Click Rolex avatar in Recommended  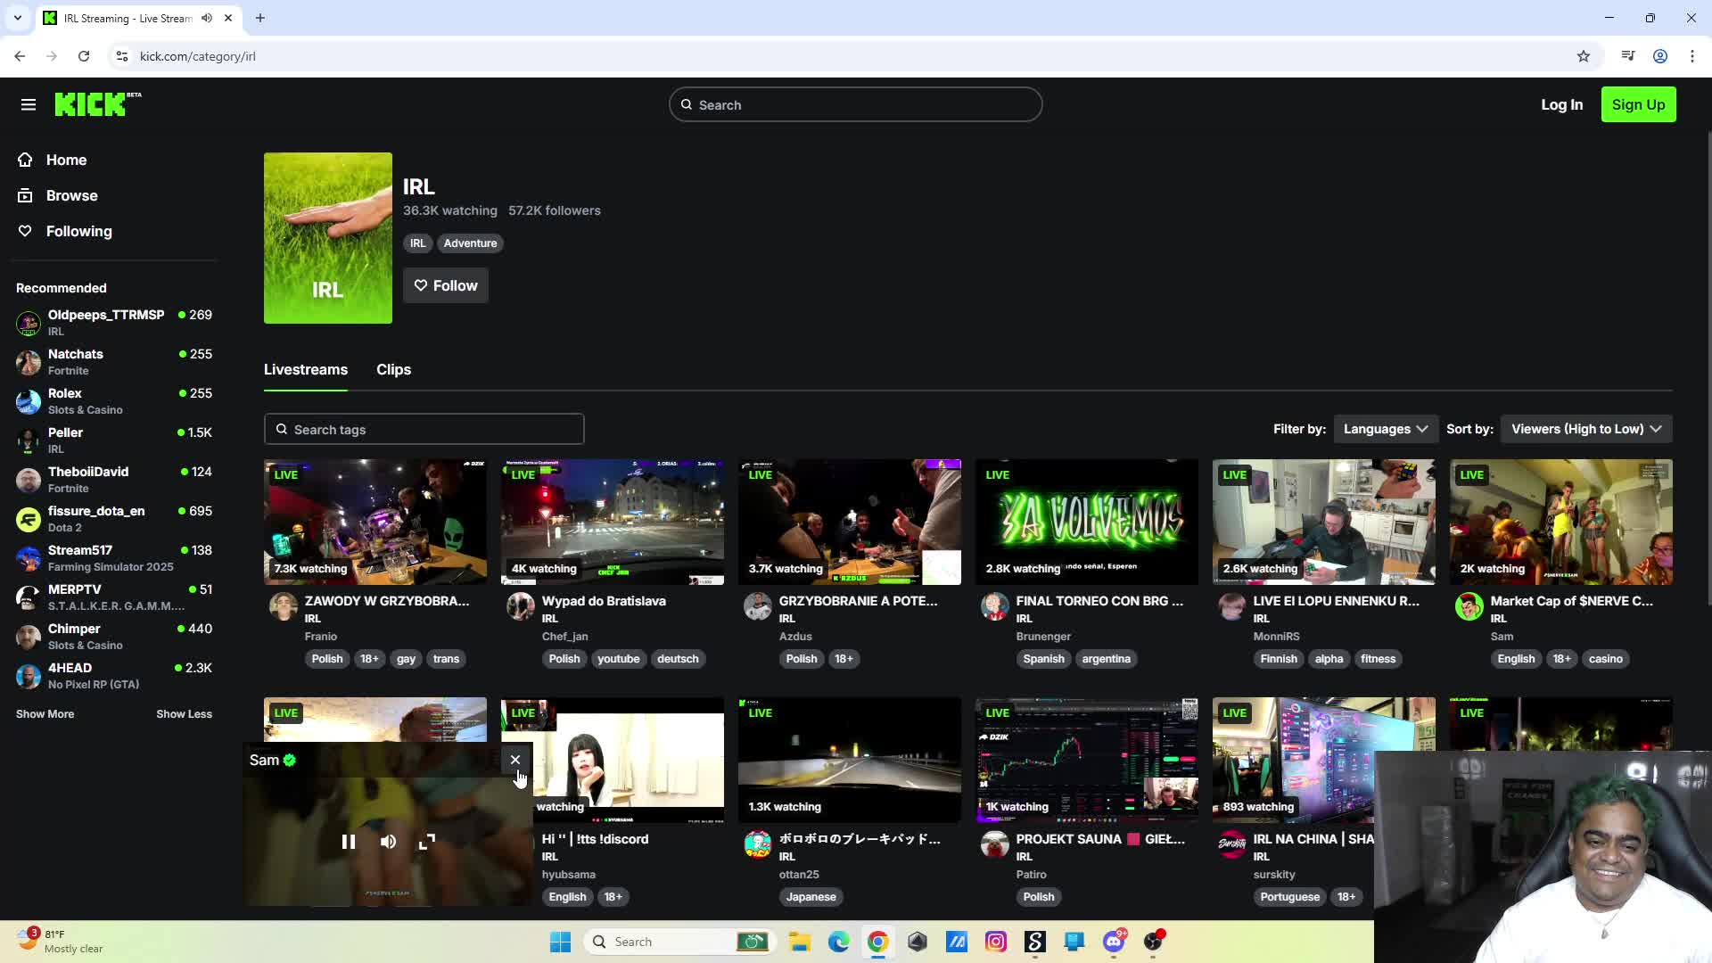pos(29,401)
